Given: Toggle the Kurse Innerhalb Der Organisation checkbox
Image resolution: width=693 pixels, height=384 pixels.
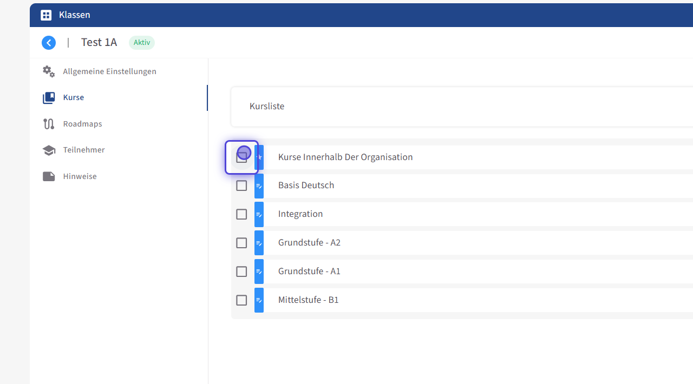Looking at the screenshot, I should tap(241, 157).
